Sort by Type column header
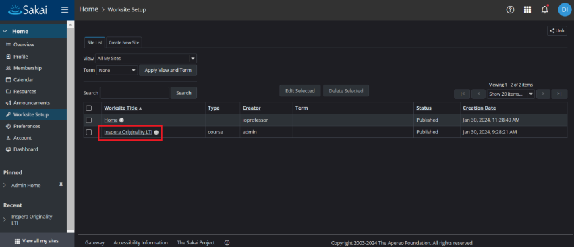Viewport: 574px width, 247px height. (213, 108)
